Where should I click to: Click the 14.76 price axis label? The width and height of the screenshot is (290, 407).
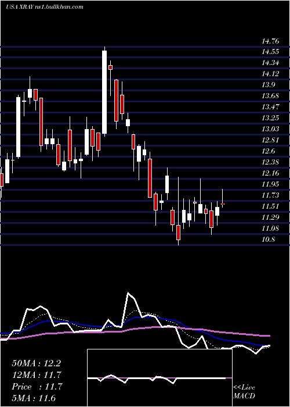click(270, 41)
